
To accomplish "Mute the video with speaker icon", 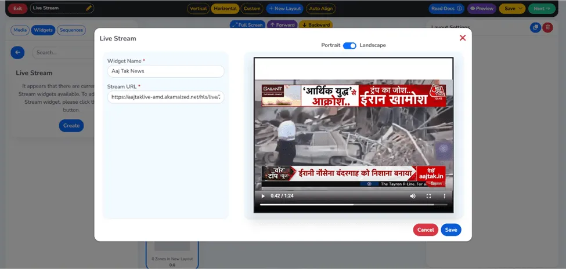I will pos(413,196).
